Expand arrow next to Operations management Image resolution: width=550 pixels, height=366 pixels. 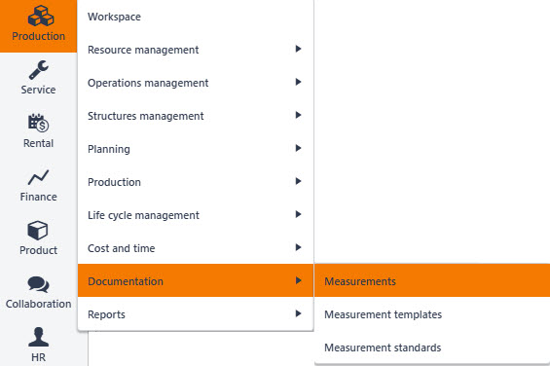298,82
